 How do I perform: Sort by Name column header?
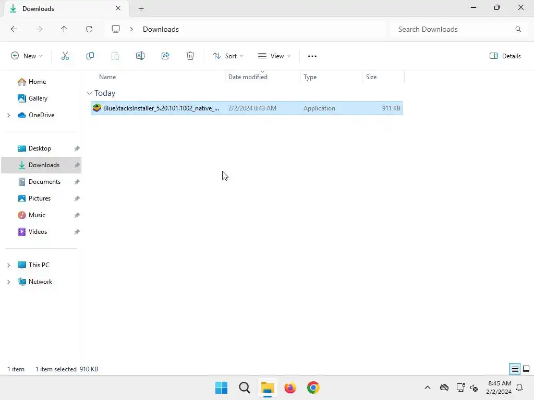coord(107,77)
